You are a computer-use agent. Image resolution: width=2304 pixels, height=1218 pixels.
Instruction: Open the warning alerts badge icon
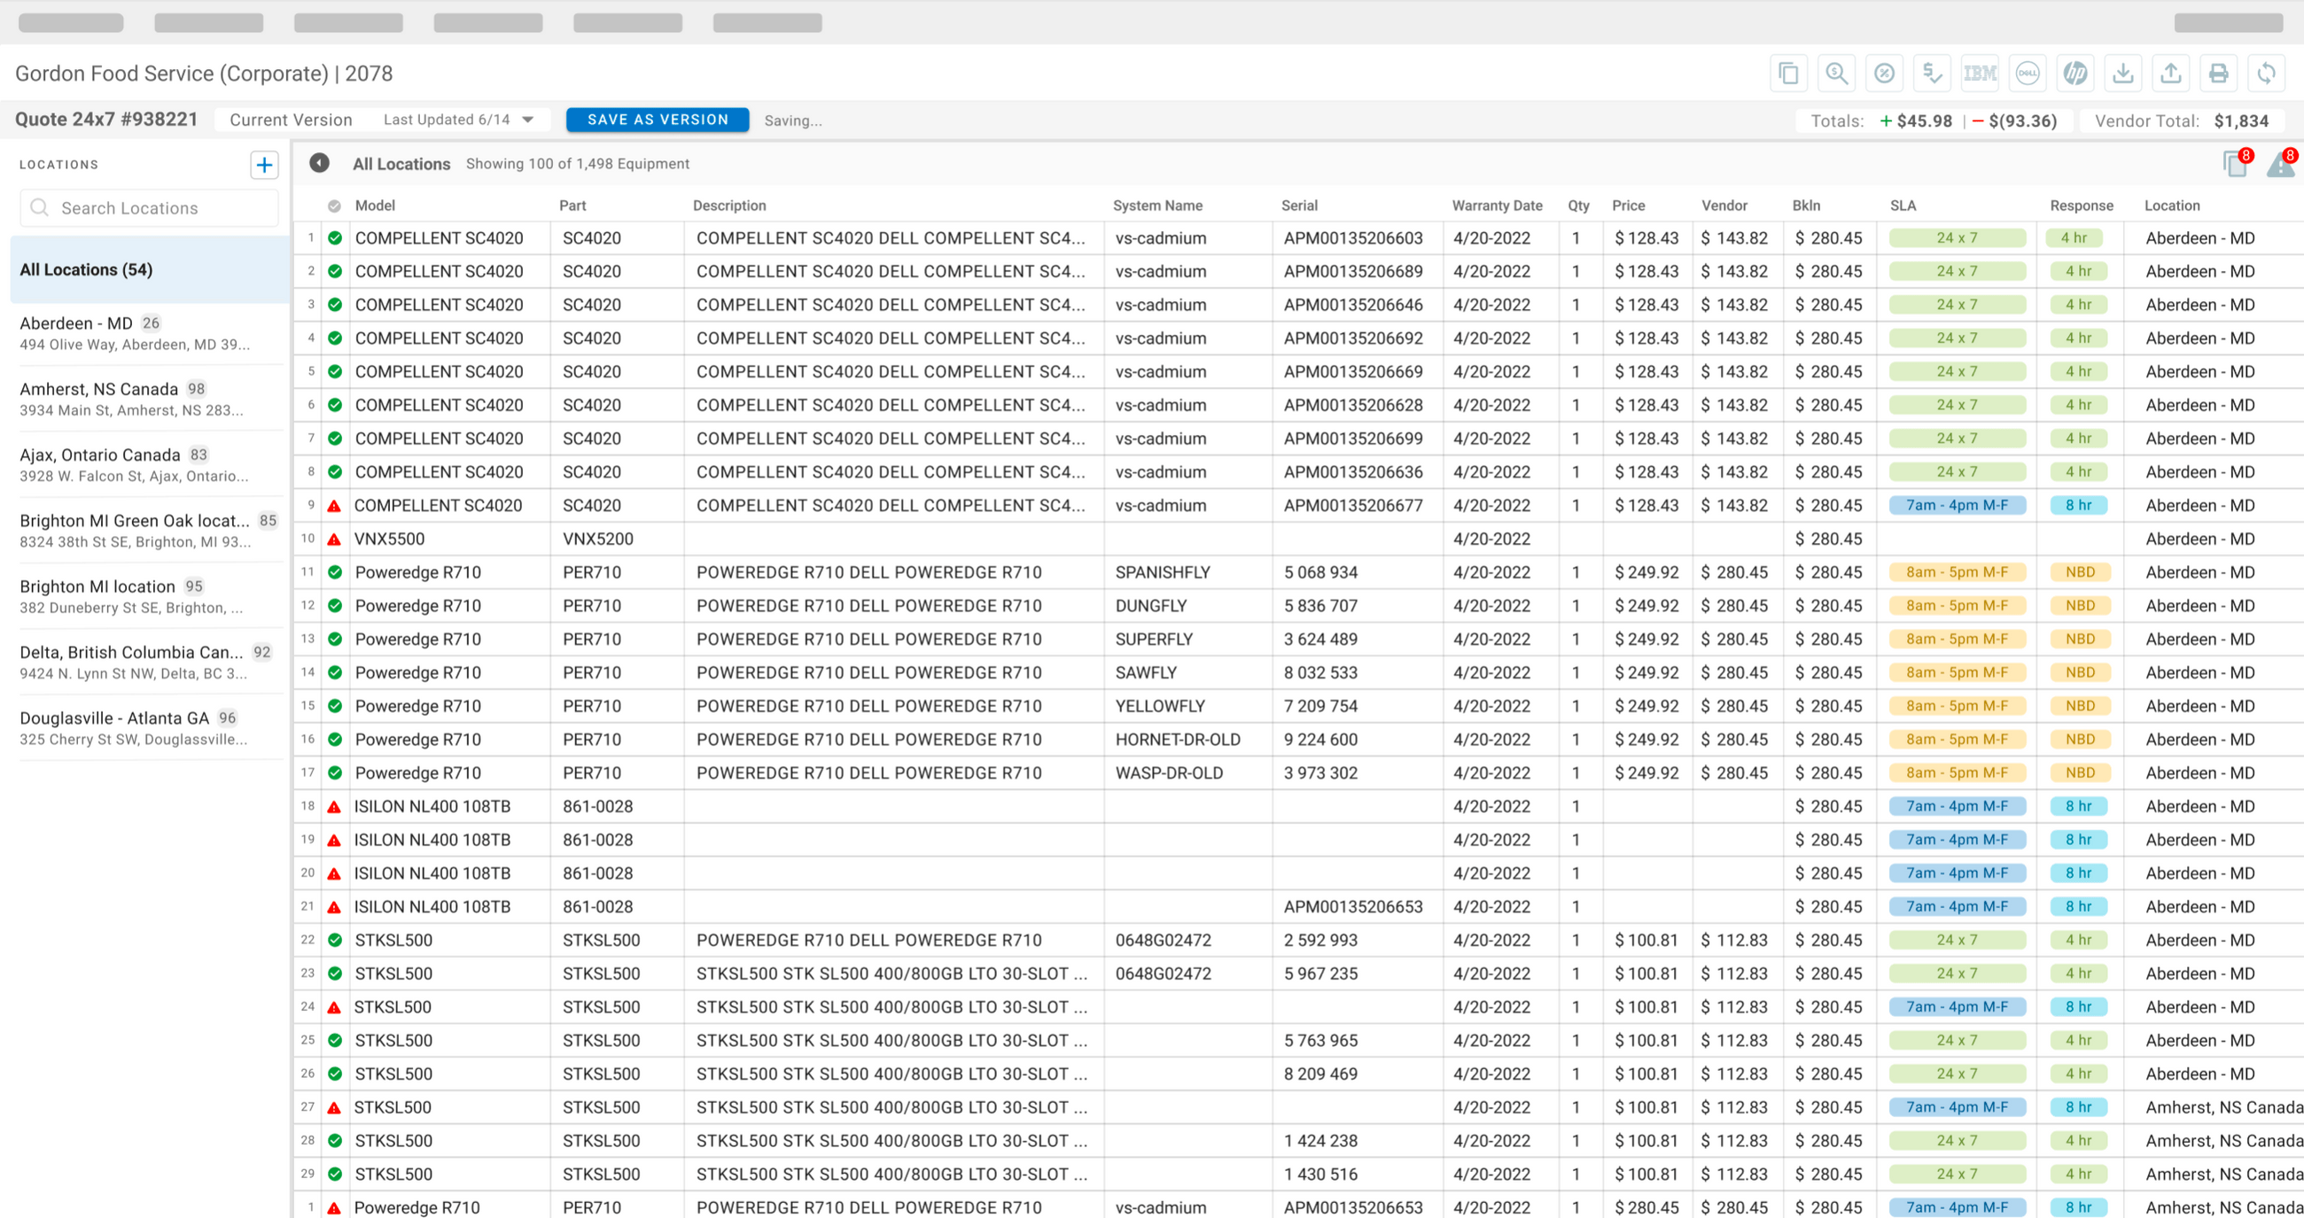coord(2281,164)
